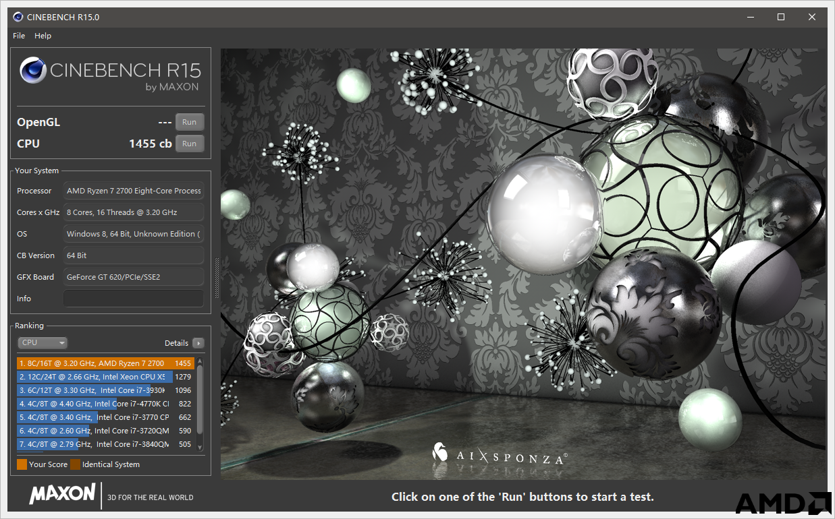Run the OpenGL benchmark test
Viewport: 835px width, 519px height.
190,122
